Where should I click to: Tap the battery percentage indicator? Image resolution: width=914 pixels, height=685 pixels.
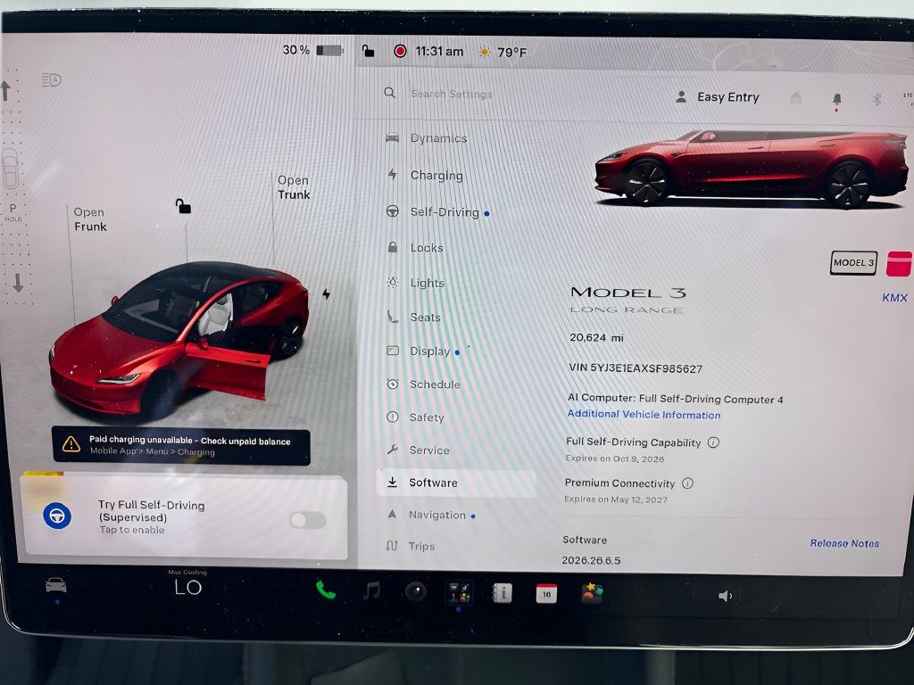(313, 51)
